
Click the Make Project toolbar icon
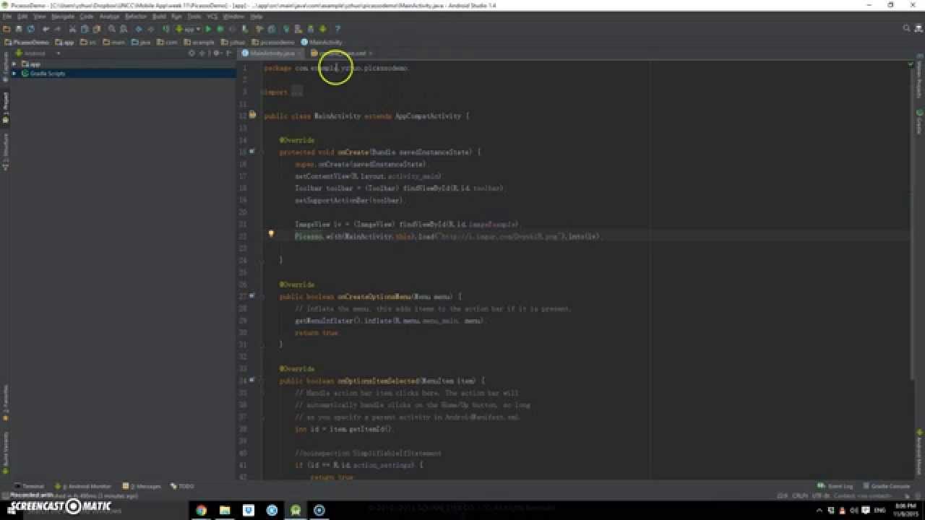click(166, 29)
